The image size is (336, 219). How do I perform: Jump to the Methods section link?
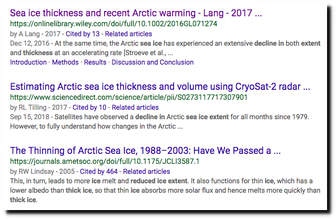coord(65,62)
